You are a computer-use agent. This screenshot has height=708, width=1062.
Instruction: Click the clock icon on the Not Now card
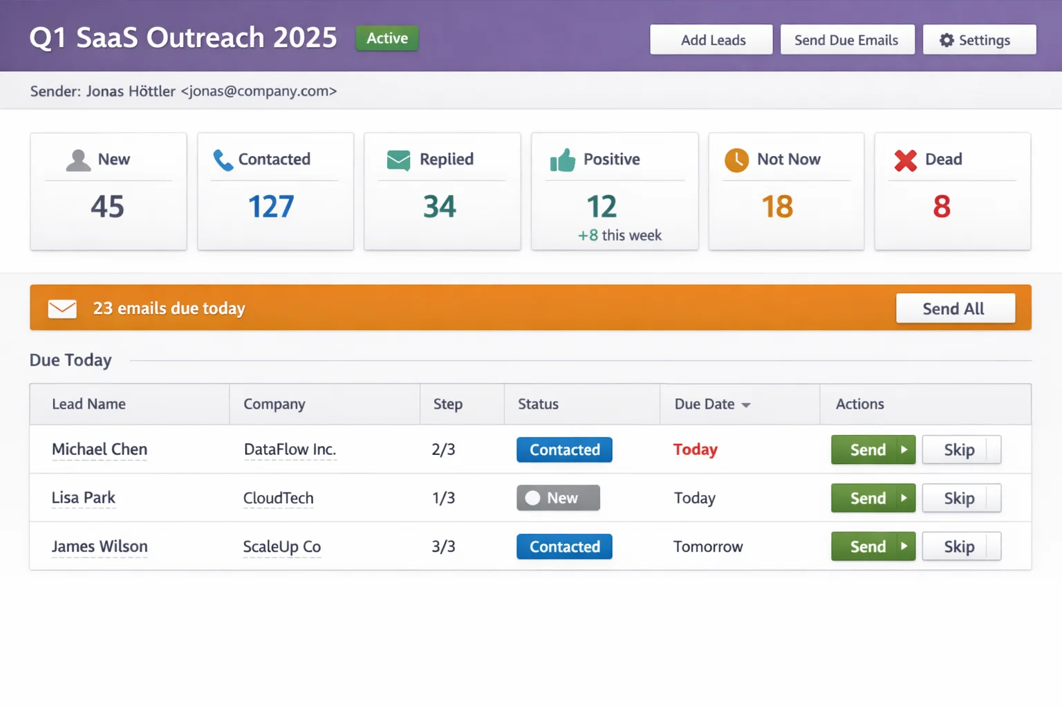pos(736,160)
